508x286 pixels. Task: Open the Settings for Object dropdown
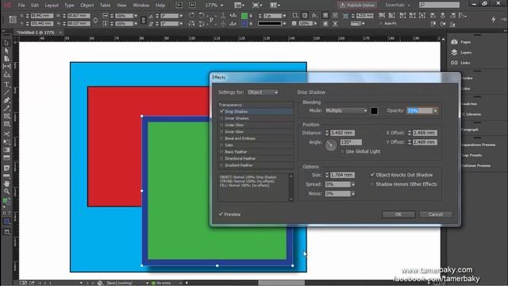coord(263,92)
